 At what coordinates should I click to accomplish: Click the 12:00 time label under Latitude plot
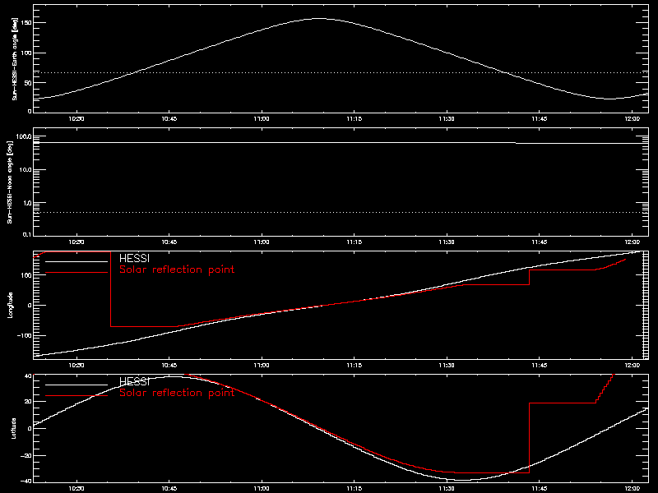[633, 489]
